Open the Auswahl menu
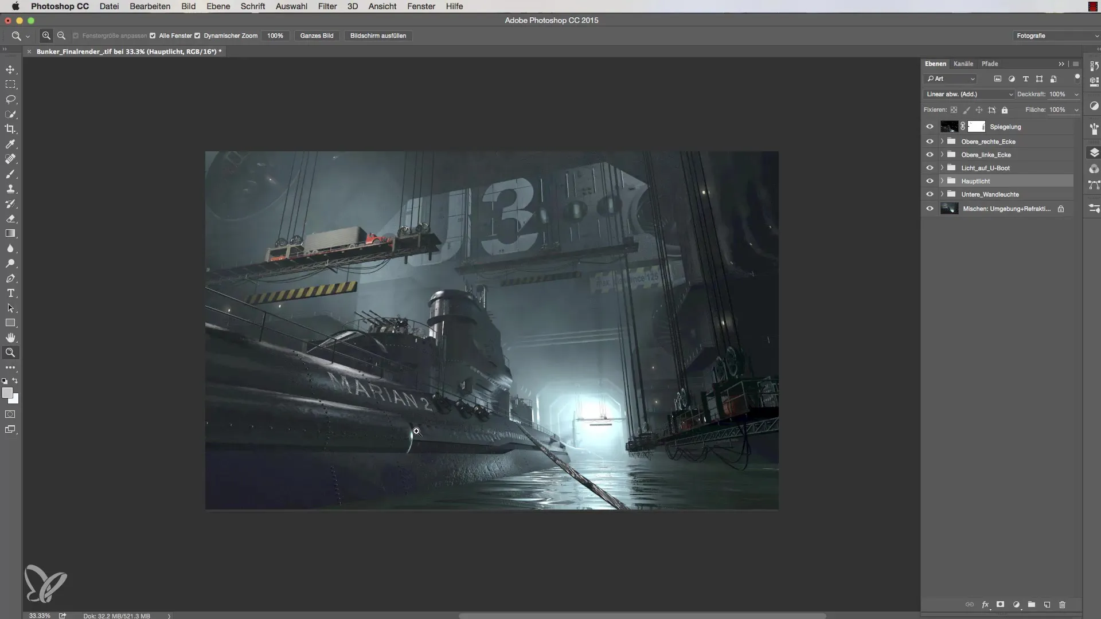 (291, 6)
